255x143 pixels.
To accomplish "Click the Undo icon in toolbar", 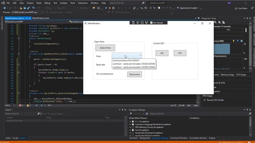I will [x=33, y=8].
